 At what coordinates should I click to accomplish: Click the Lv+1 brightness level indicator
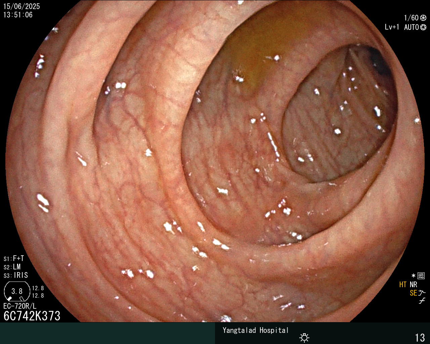392,27
